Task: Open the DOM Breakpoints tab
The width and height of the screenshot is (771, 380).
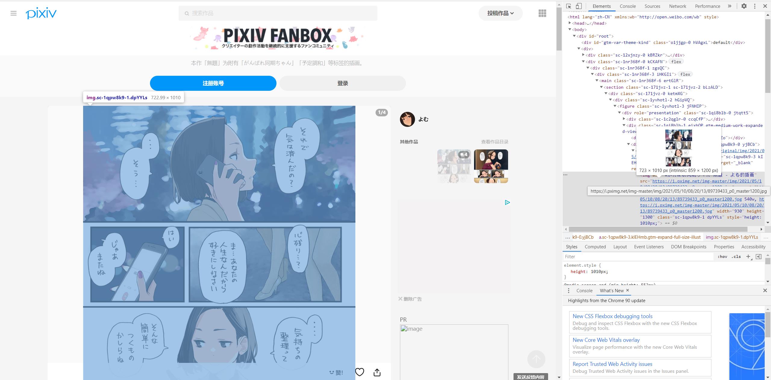Action: tap(688, 247)
